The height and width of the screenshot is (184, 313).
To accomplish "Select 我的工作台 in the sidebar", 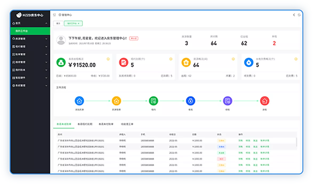I will coord(30,31).
